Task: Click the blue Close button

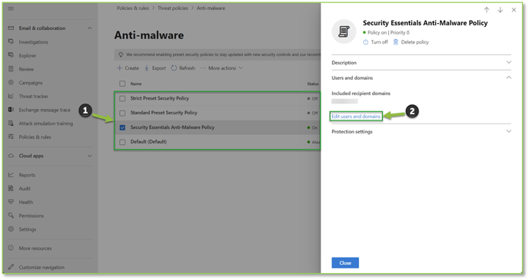Action: click(344, 263)
